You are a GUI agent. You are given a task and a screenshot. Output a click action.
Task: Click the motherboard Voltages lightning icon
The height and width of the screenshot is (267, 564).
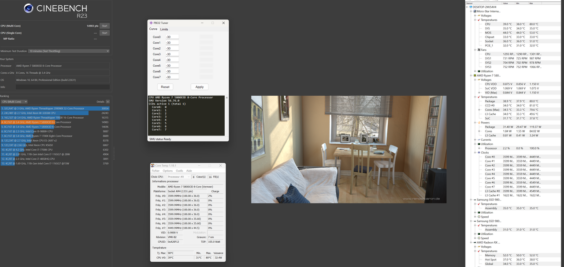point(479,15)
